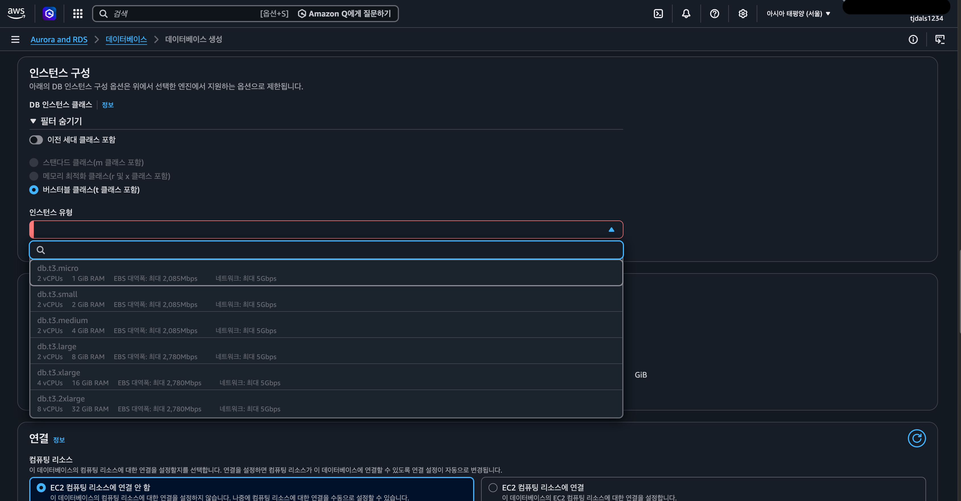The image size is (961, 501).
Task: Open the tutorial panel icon
Action: tap(940, 39)
